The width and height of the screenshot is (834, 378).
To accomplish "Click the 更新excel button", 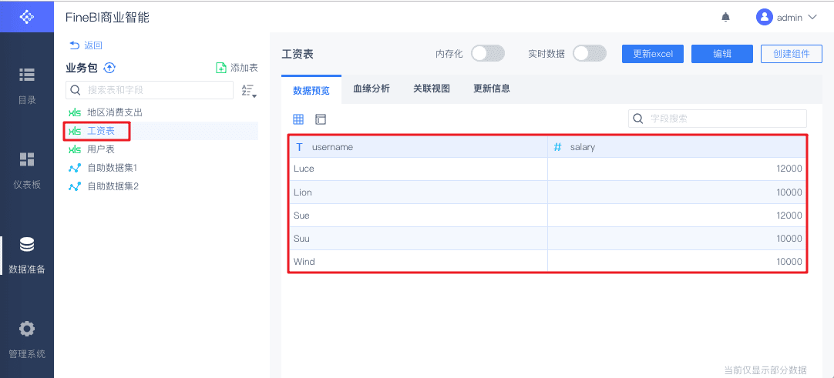I will tap(653, 54).
